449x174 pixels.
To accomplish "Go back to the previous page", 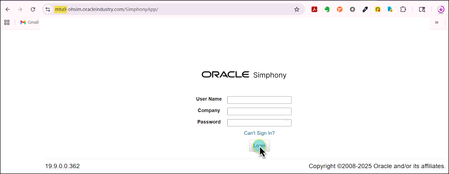I will [8, 10].
